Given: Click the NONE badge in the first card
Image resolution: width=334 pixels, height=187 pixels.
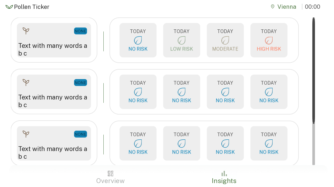Looking at the screenshot, I should (80, 31).
